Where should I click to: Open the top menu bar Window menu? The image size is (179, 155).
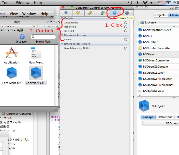pyautogui.click(x=23, y=3)
